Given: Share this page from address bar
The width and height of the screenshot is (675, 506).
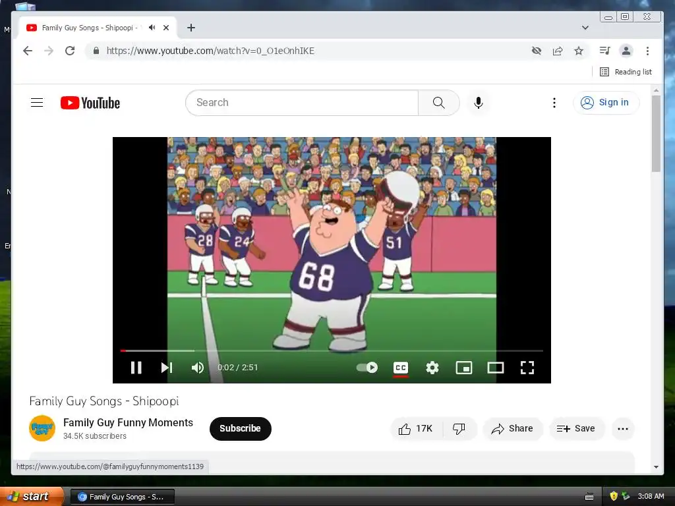Looking at the screenshot, I should tap(558, 51).
